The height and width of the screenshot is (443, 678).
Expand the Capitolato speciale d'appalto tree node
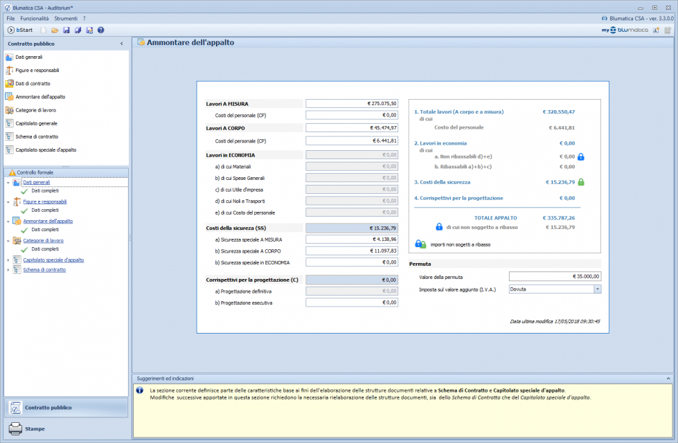[x=8, y=260]
